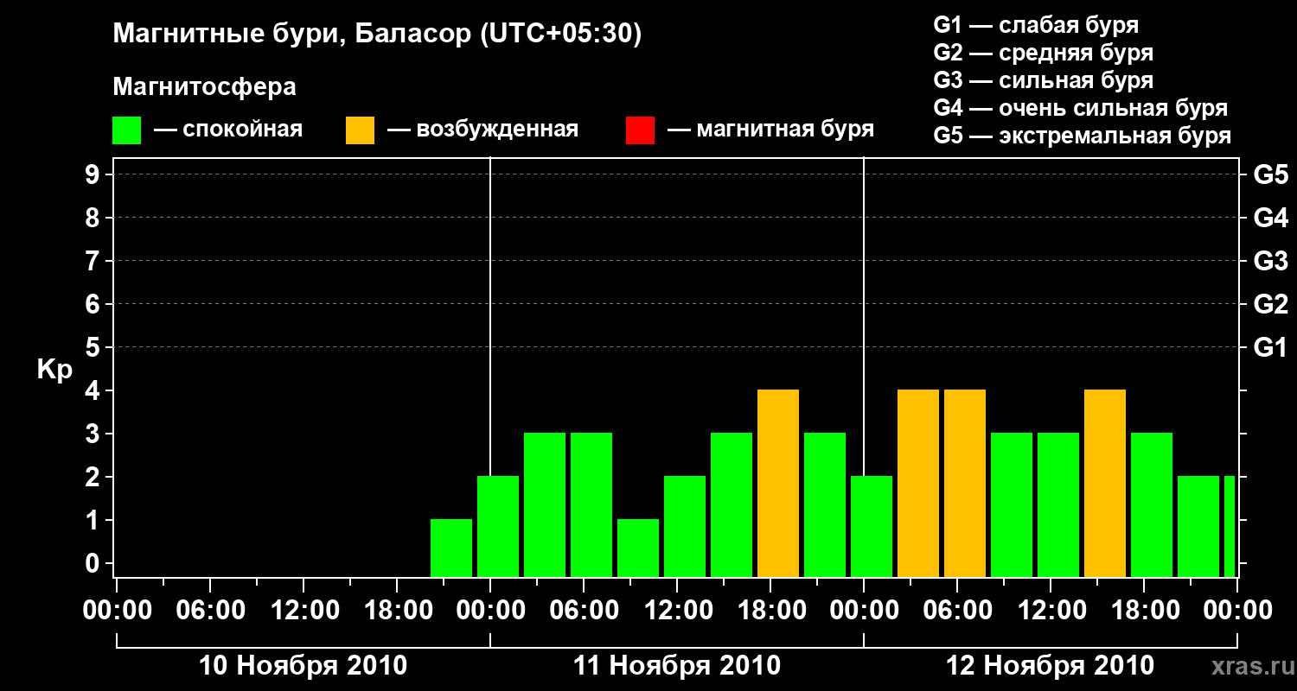Click the right-axis 'G3' label at Kp 7
The image size is (1297, 691).
click(1270, 261)
